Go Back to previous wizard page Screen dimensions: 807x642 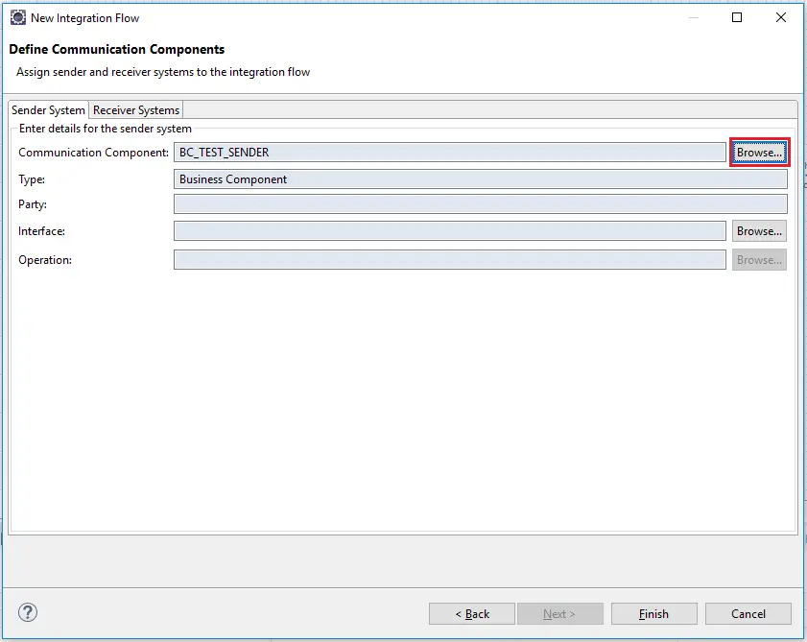472,613
